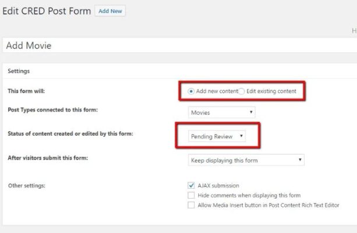This screenshot has width=357, height=233.
Task: Click the Add Movie title field
Action: pos(175,45)
